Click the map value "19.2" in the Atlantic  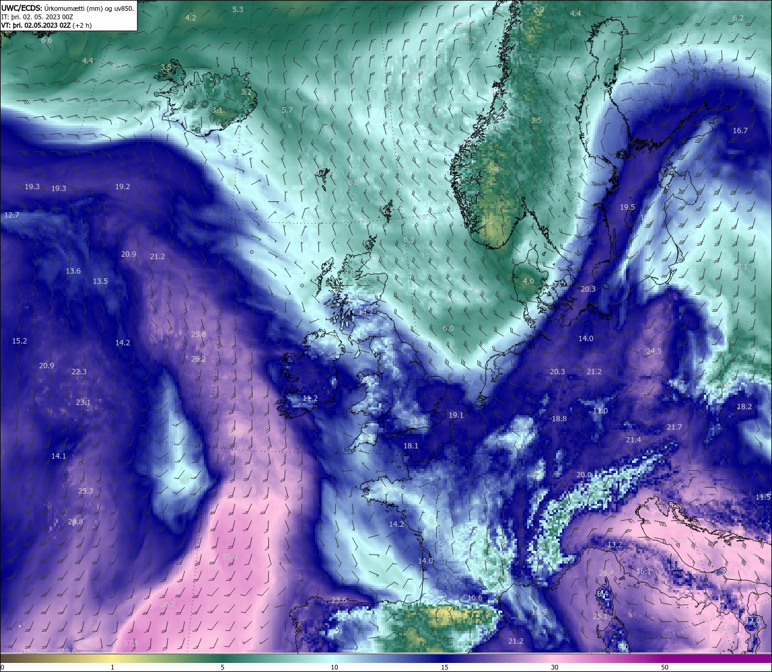pyautogui.click(x=122, y=187)
